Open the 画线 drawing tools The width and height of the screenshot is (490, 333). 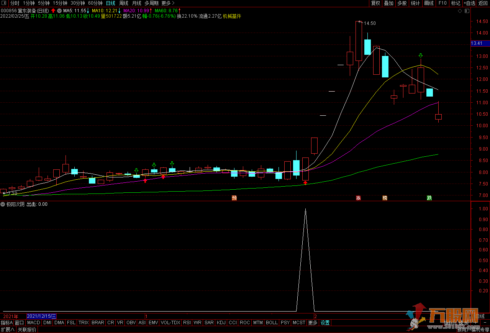pyautogui.click(x=429, y=3)
